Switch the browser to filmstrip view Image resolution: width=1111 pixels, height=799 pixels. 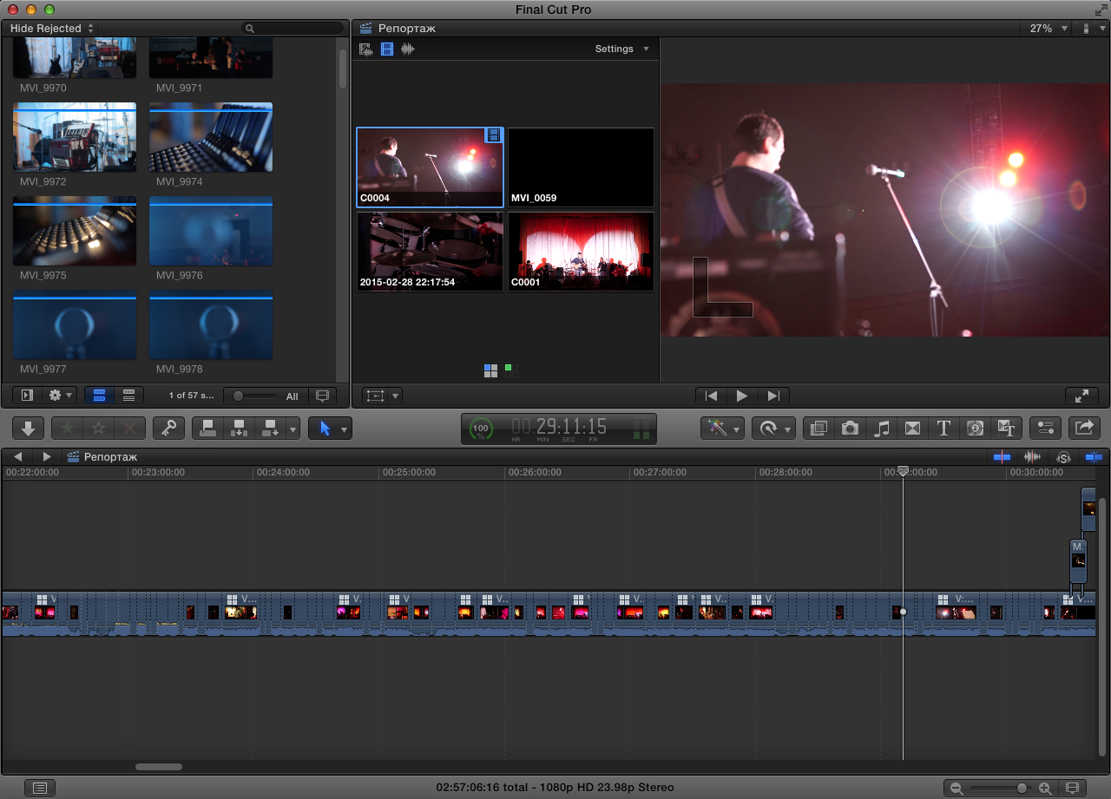coord(99,396)
